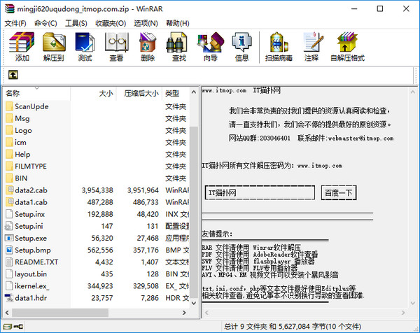Screen dimensions: 420x333
Task: Go up one folder level icon
Action: pos(13,75)
